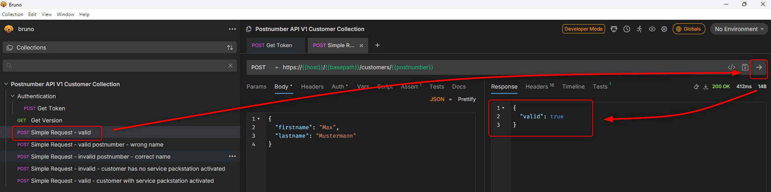
Task: Open the Assert tab
Action: (x=411, y=87)
